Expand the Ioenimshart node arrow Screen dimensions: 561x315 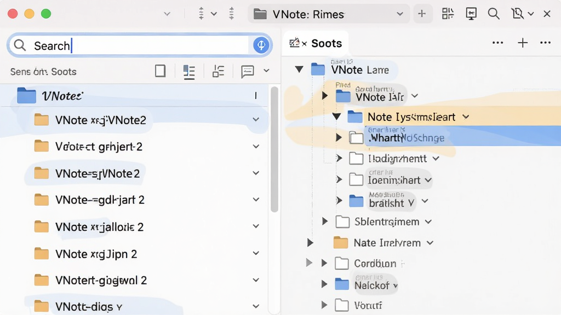[339, 179]
